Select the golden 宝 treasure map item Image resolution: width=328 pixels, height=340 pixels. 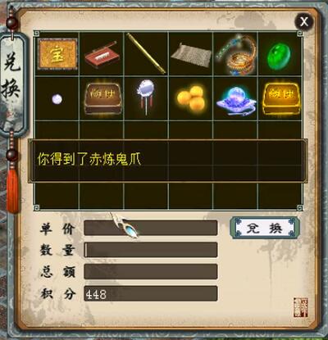coord(57,54)
